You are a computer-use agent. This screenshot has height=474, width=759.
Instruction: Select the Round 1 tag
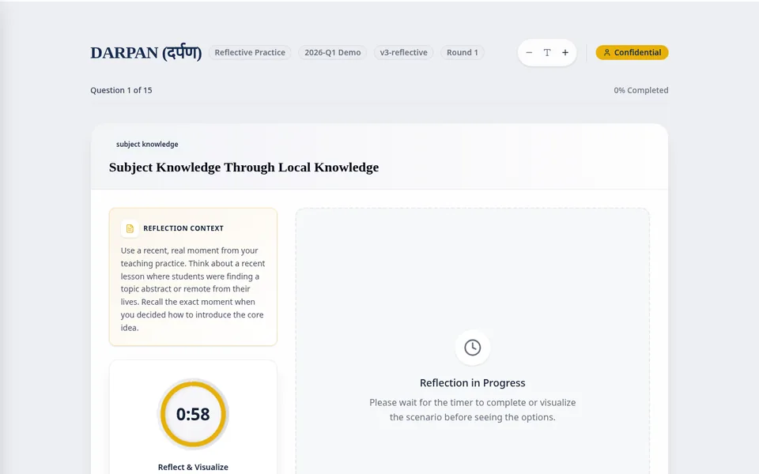click(x=463, y=53)
